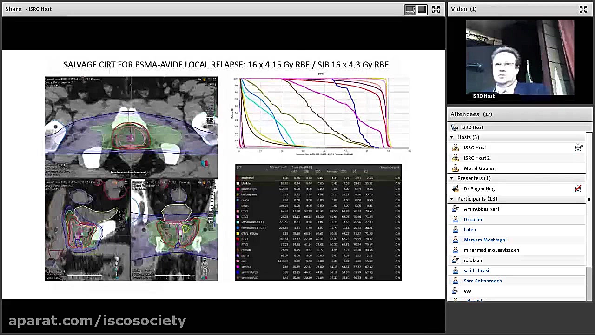Image resolution: width=595 pixels, height=335 pixels.
Task: Maximize the Share pod to full screen
Action: pos(436,9)
